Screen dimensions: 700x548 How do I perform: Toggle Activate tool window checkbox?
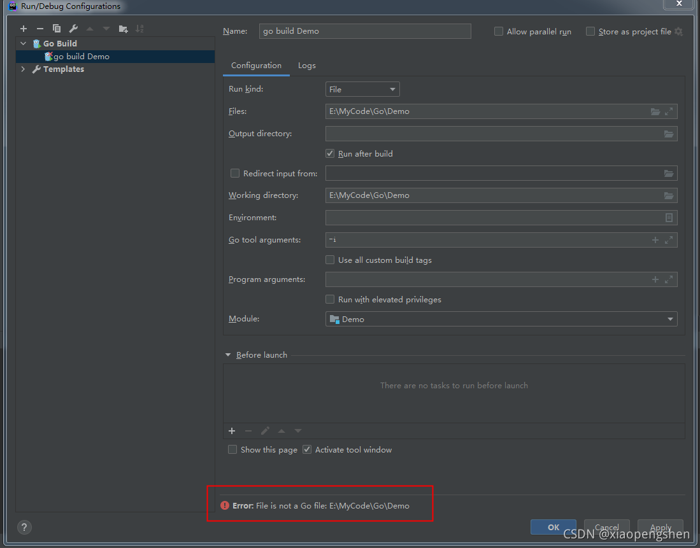[307, 449]
